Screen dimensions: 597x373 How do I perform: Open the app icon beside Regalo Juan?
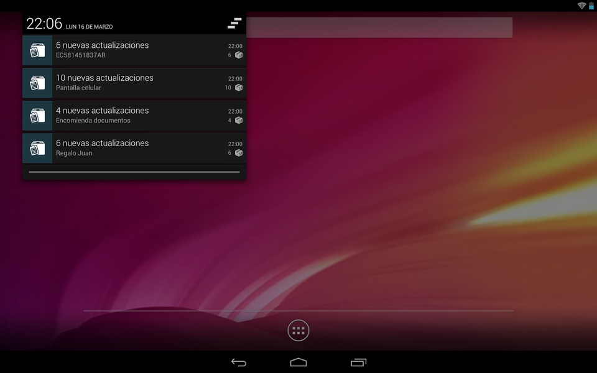[x=37, y=149]
